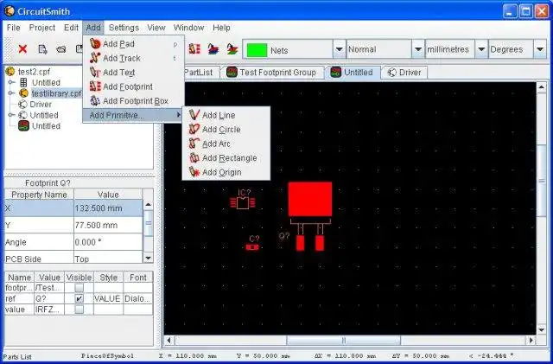Open the Window menu
553x364 pixels.
click(x=188, y=28)
